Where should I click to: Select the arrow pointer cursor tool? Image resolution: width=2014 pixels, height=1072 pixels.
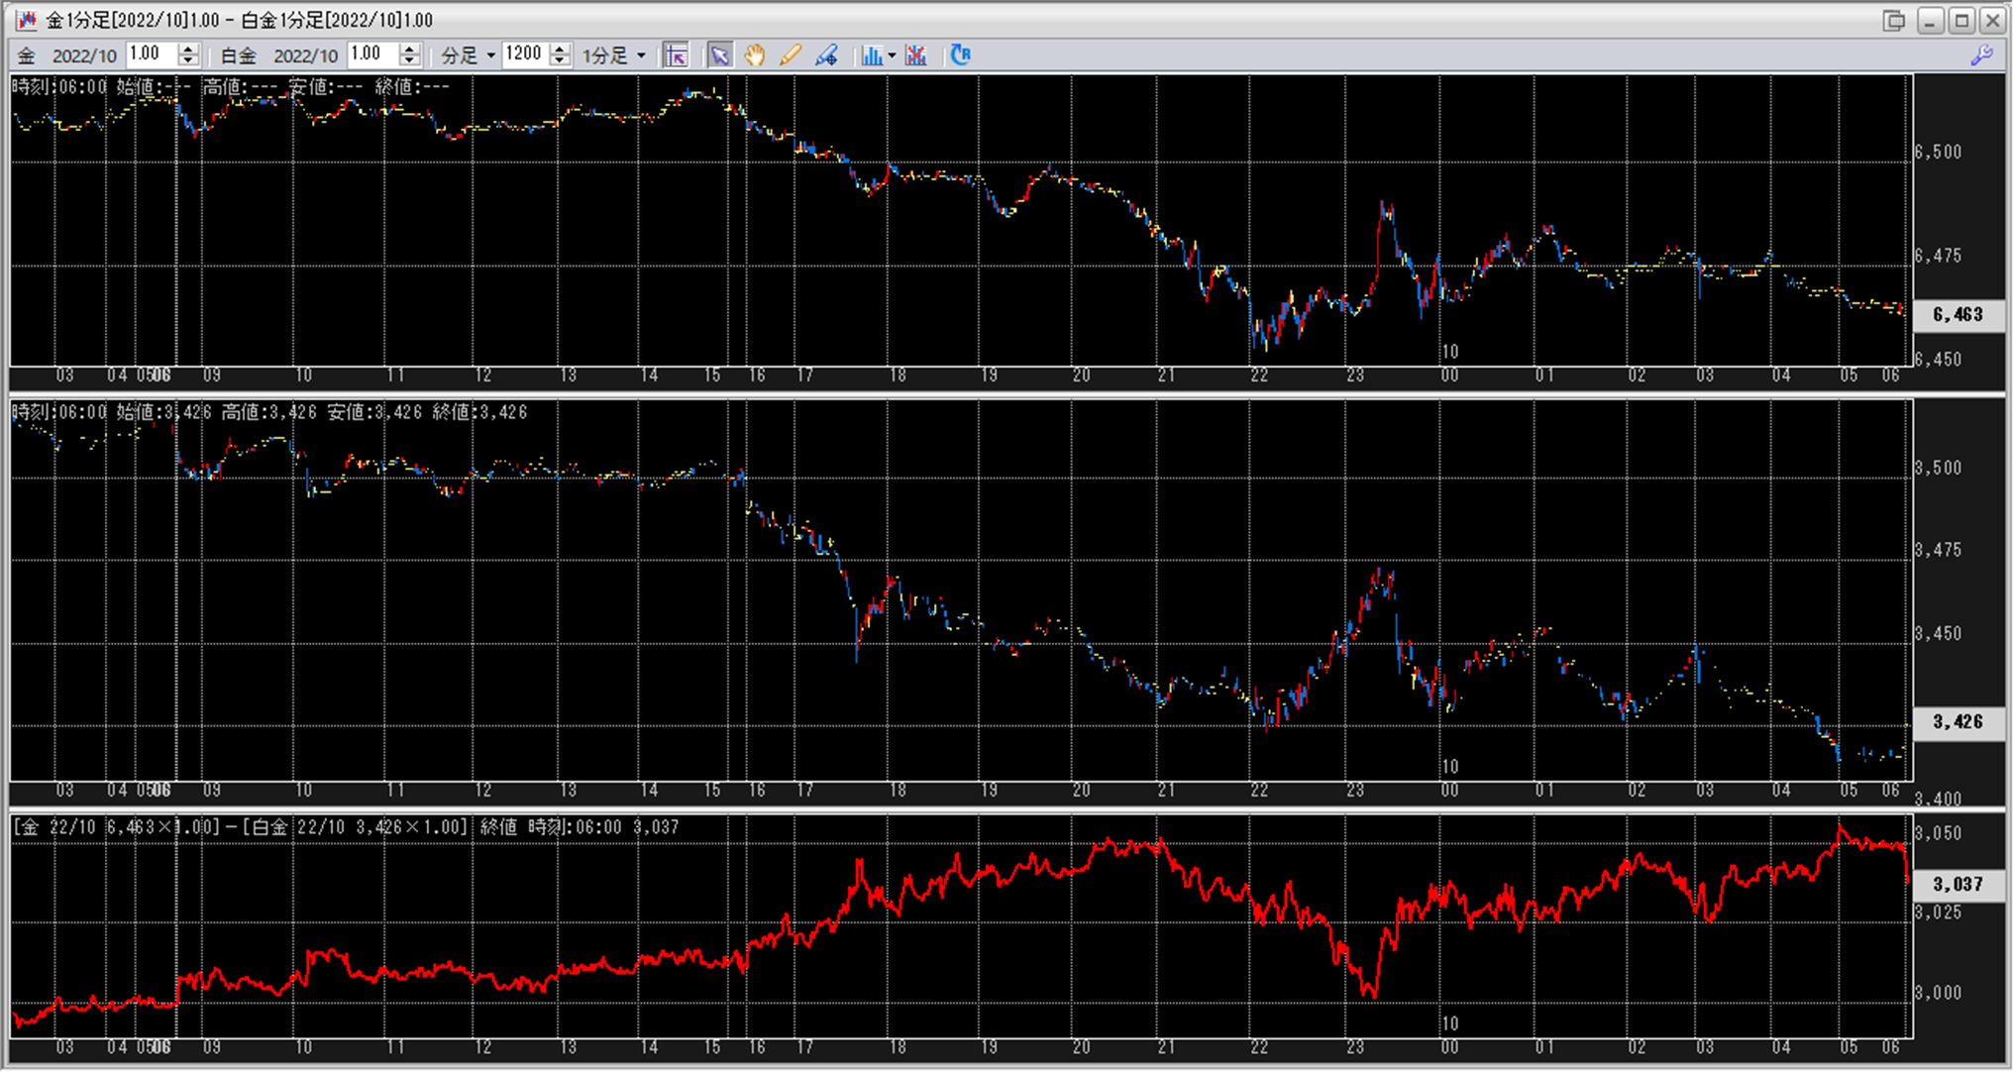(x=720, y=55)
